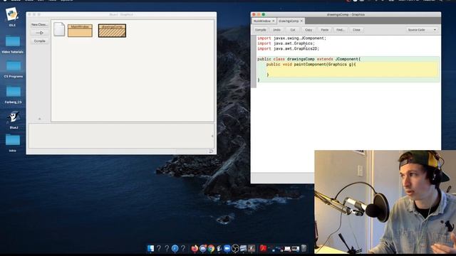Select the drawingsComp class box
456x256 pixels.
[112, 31]
